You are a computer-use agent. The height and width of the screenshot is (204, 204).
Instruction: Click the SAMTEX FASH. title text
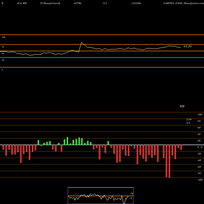pyautogui.click(x=173, y=3)
